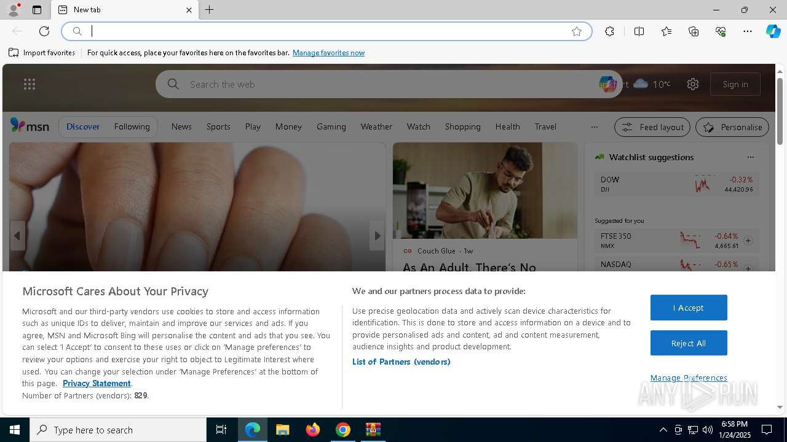Open the Weather category
The width and height of the screenshot is (787, 442).
[376, 126]
